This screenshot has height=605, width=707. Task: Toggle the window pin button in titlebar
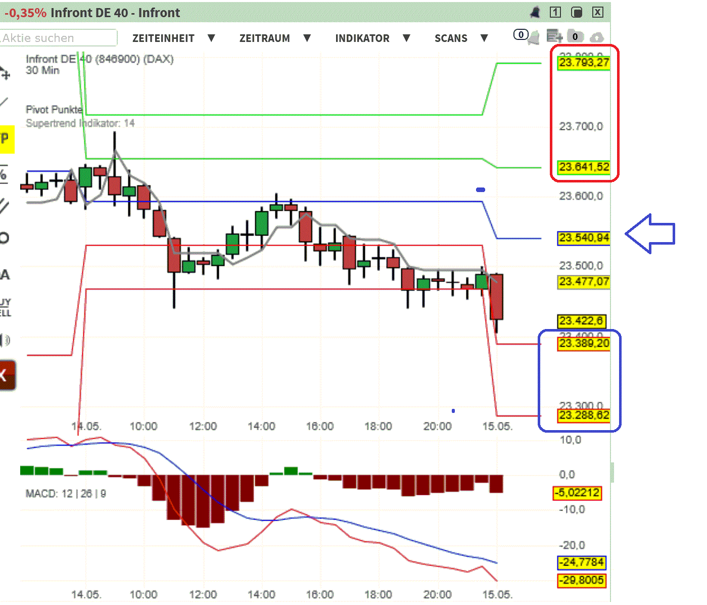click(576, 12)
